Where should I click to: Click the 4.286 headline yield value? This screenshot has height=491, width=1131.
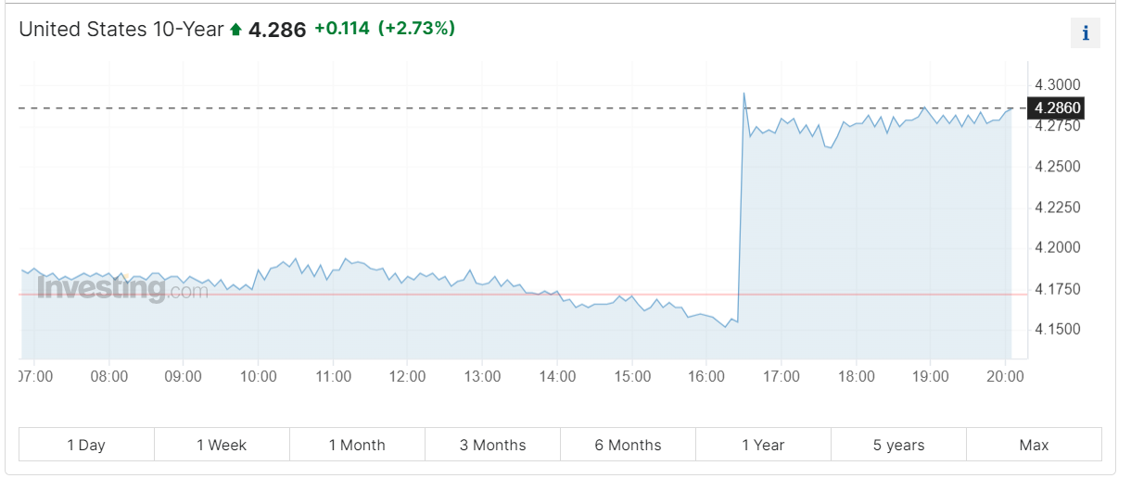pyautogui.click(x=277, y=30)
